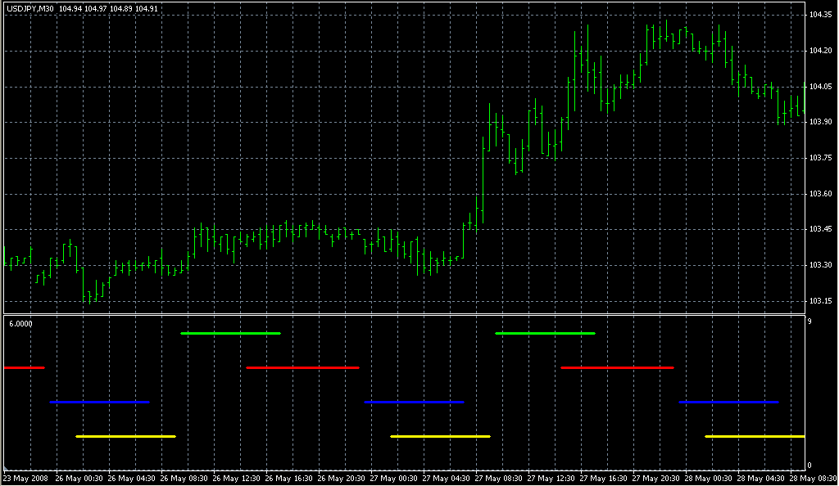Click the 103.15 price scale label
The width and height of the screenshot is (839, 486).
[x=820, y=300]
